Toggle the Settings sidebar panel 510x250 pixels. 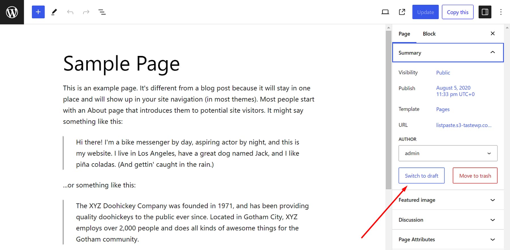coord(485,12)
